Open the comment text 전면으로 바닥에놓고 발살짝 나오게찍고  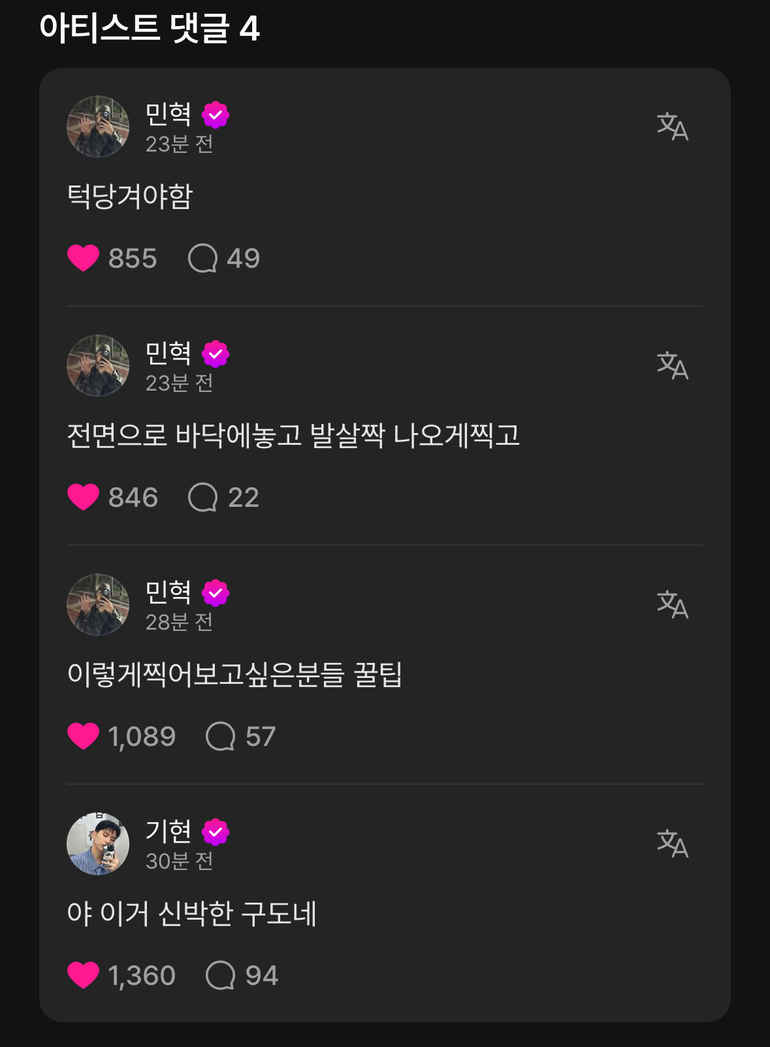coord(293,436)
